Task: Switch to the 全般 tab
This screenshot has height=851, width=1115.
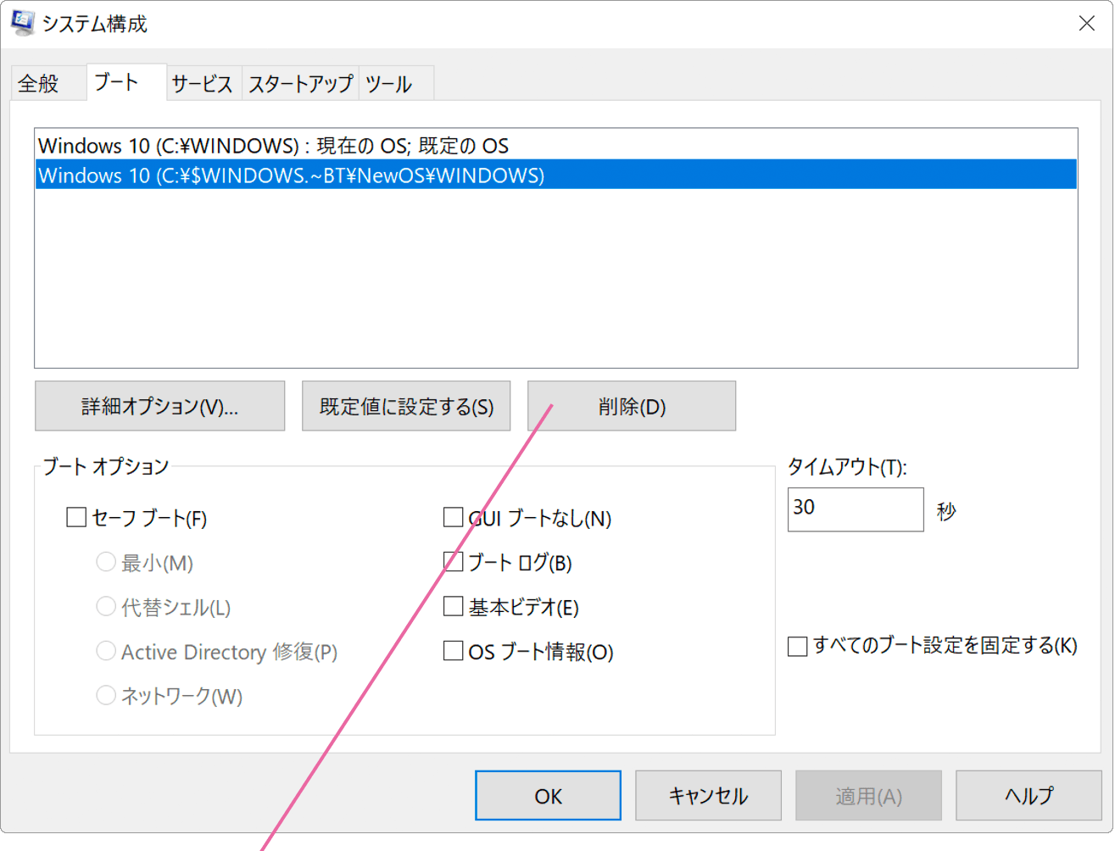Action: (48, 83)
